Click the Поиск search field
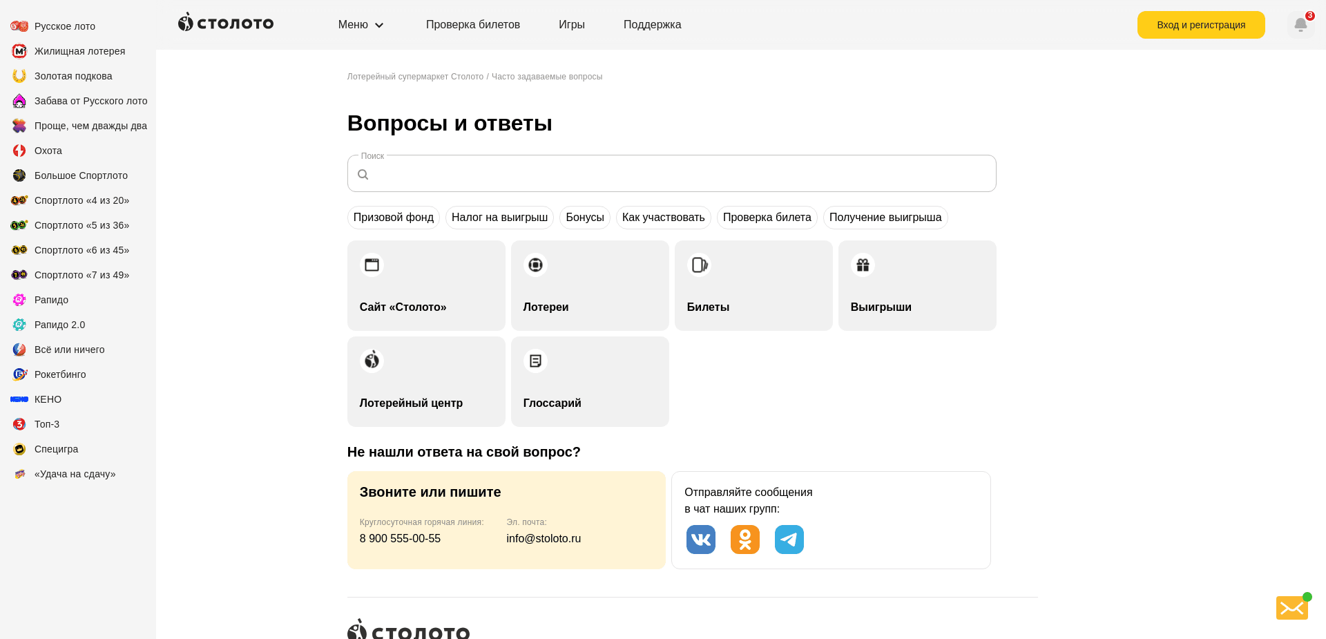 [671, 173]
